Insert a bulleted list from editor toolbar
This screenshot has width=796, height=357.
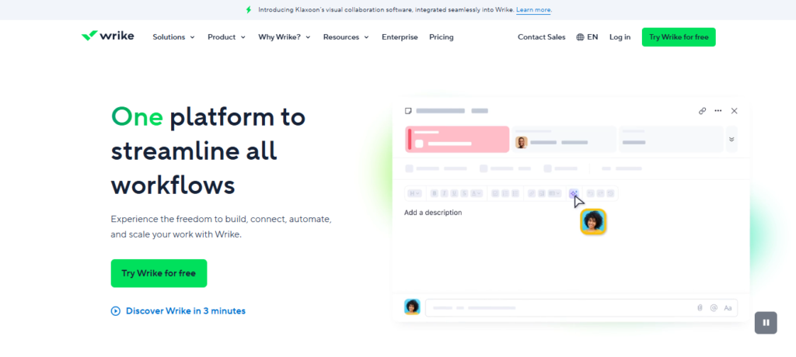[x=515, y=193]
